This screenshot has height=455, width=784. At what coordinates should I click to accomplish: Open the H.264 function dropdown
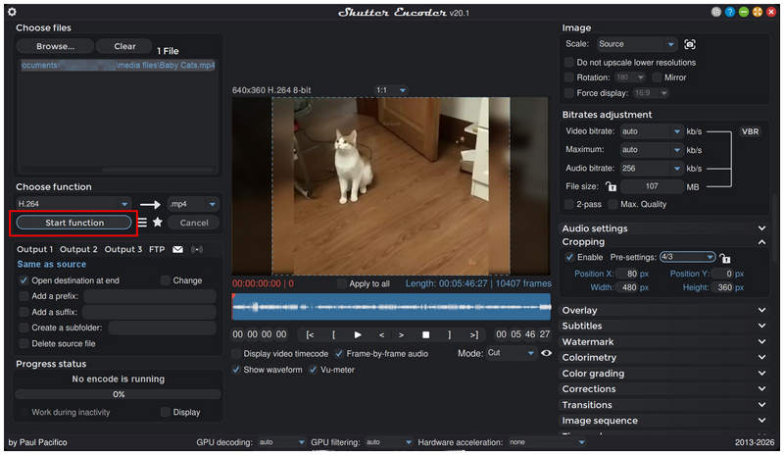pyautogui.click(x=73, y=204)
